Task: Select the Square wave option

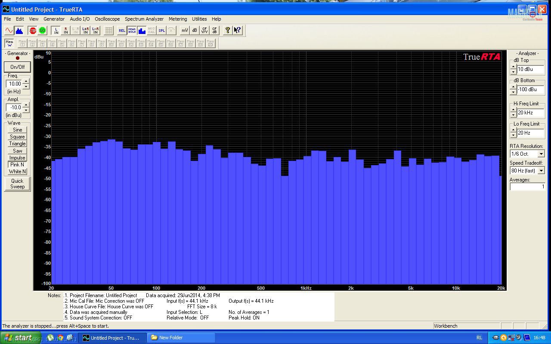Action: coord(18,137)
